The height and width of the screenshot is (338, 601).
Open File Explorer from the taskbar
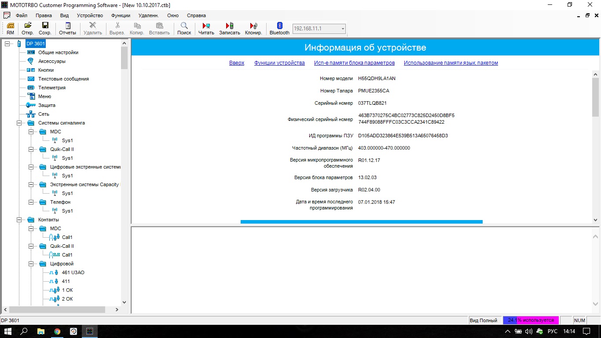coord(41,331)
